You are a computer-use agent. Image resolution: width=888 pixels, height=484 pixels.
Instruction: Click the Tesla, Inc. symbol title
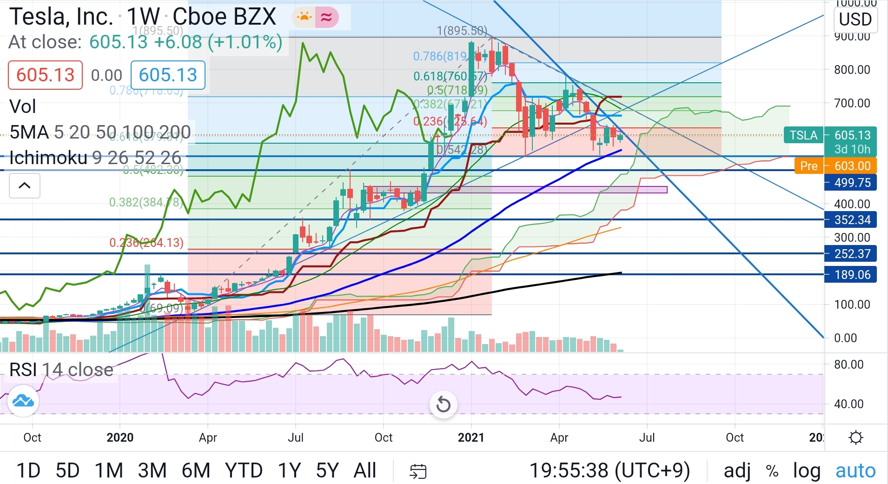pyautogui.click(x=61, y=17)
